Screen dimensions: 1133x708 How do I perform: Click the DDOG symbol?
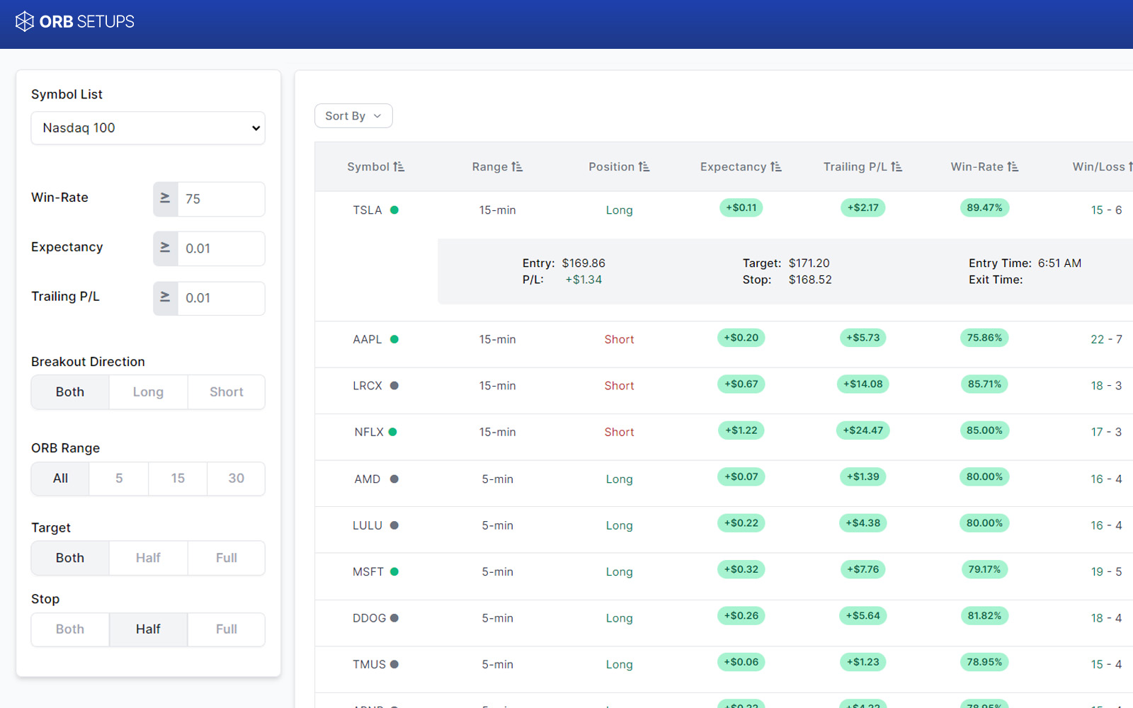[x=370, y=618]
